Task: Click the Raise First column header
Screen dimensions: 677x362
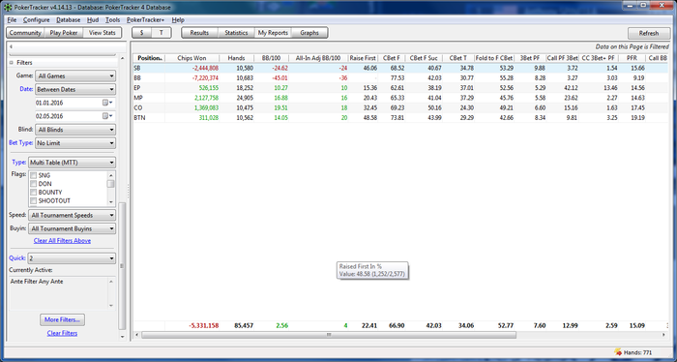Action: click(363, 58)
